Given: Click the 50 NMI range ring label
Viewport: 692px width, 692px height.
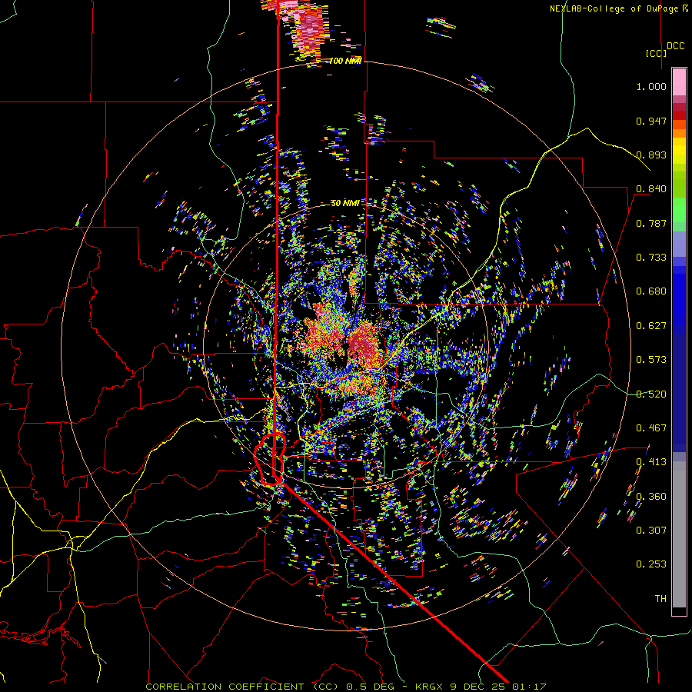Looking at the screenshot, I should tap(344, 203).
